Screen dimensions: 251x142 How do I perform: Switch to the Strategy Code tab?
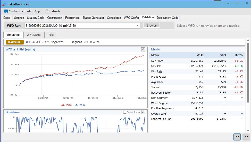[x=36, y=18]
